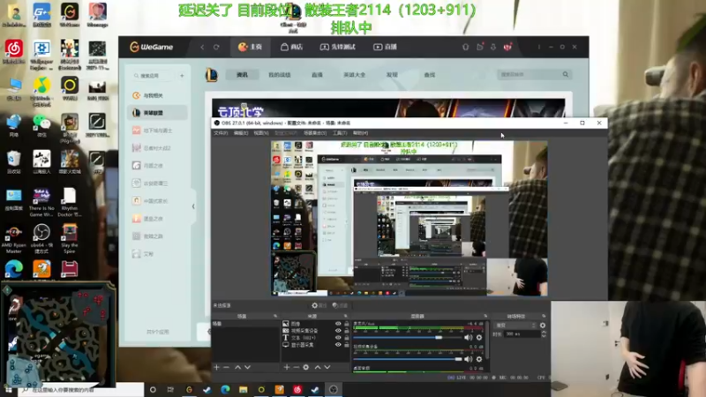Open WeGame download manager icon
Viewport: 706px width, 397px height.
493,47
